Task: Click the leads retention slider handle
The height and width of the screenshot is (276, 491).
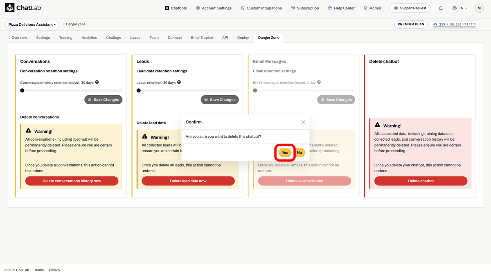Action: (x=139, y=90)
